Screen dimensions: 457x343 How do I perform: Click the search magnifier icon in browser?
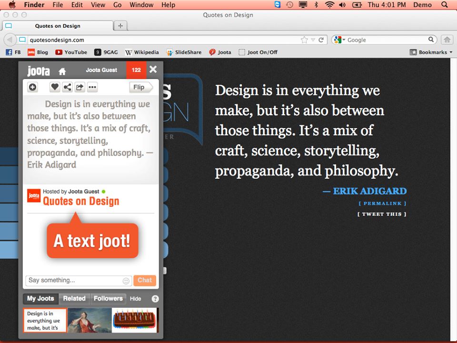pos(431,40)
